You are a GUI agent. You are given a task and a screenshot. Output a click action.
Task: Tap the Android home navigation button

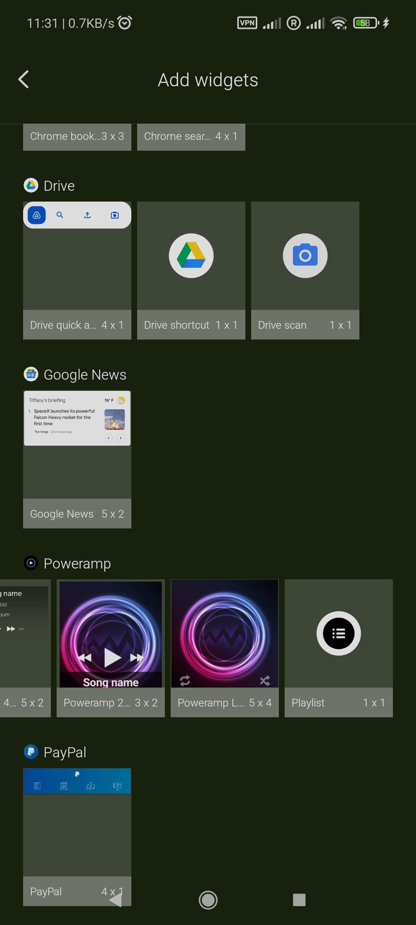208,900
